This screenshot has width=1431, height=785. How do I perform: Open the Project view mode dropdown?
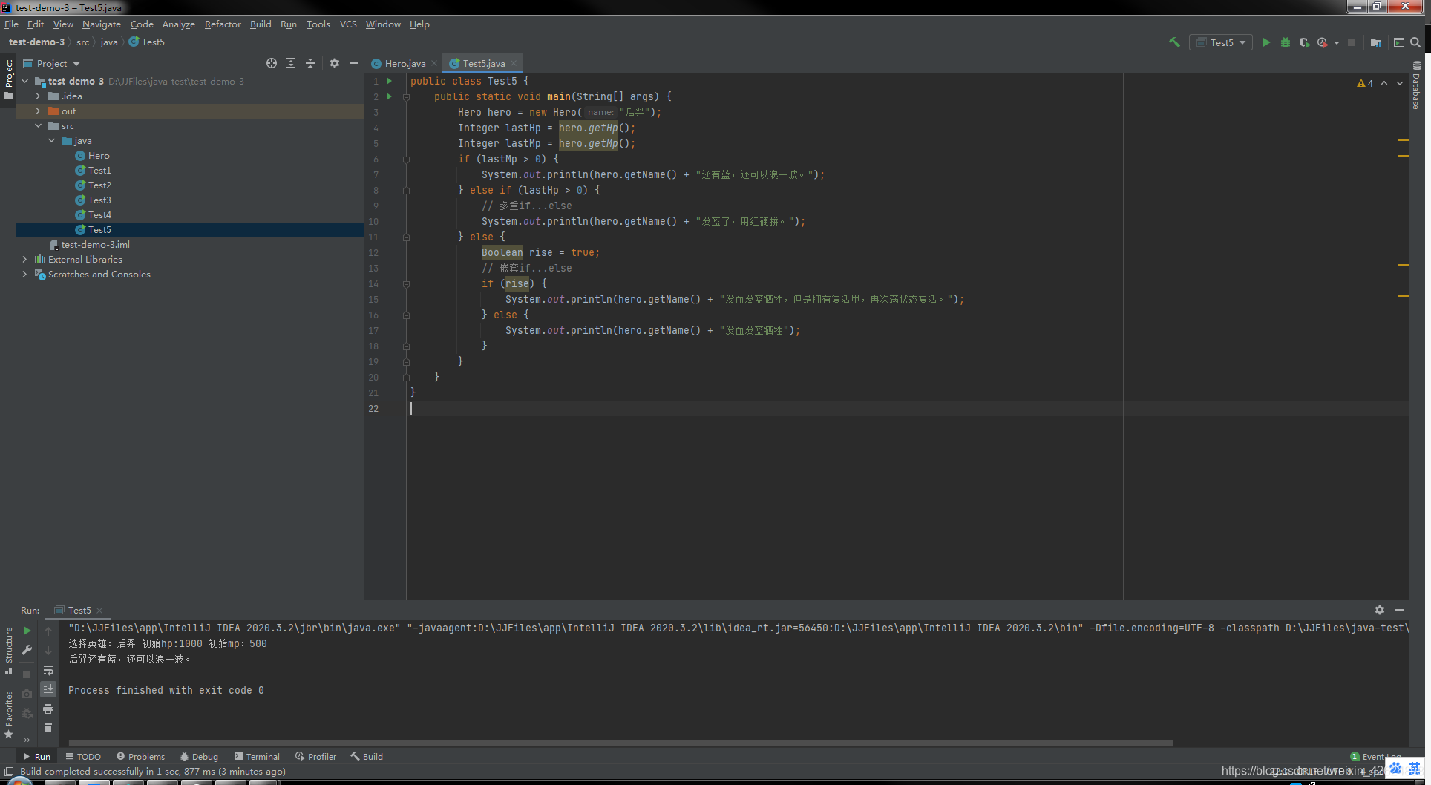(x=51, y=63)
